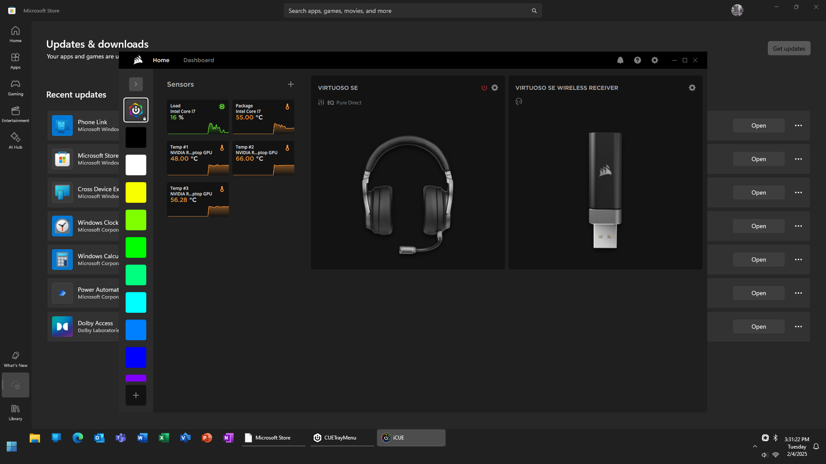826x464 pixels.
Task: Click the CPU chip icon on Load sensor
Action: point(222,107)
